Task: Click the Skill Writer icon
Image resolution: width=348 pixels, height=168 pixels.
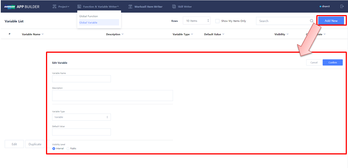Action: click(x=174, y=6)
